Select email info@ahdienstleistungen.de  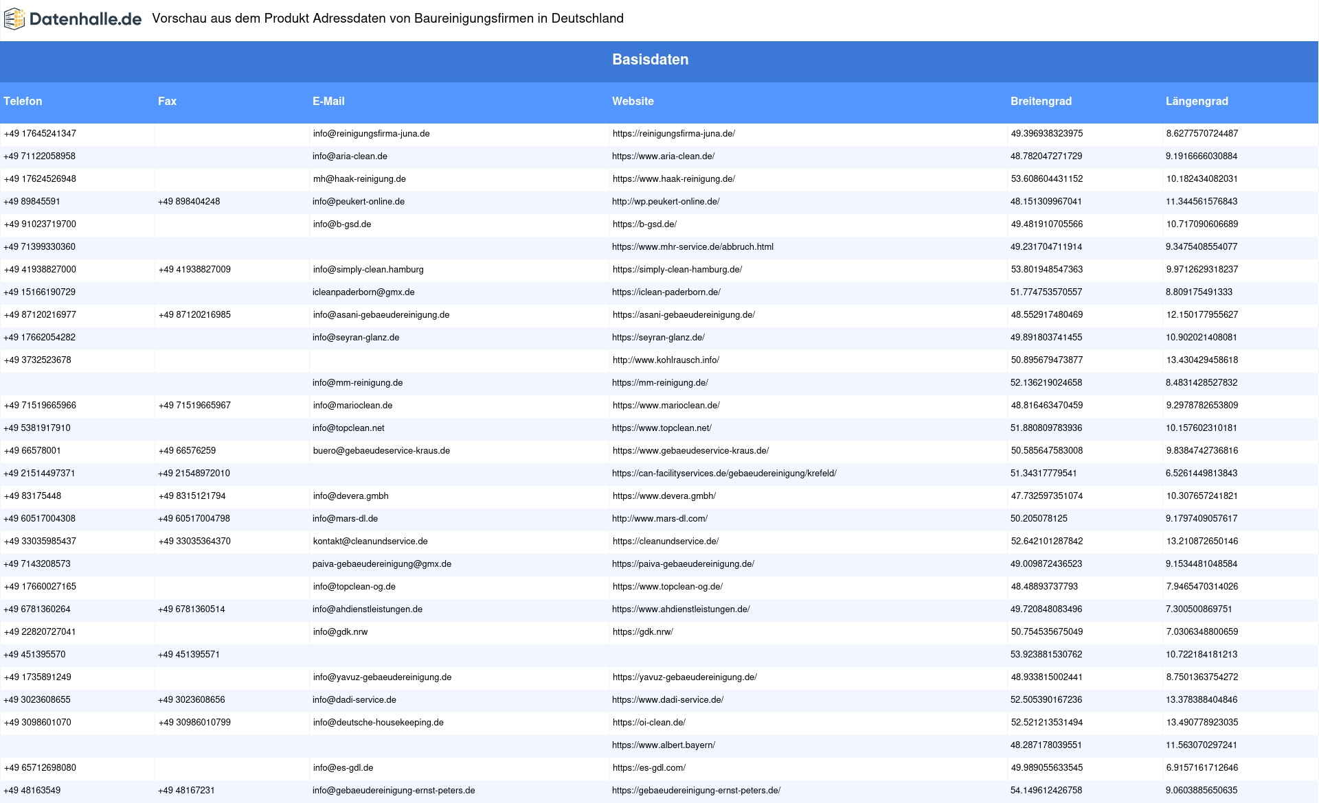click(368, 609)
